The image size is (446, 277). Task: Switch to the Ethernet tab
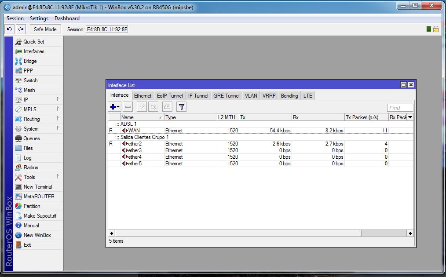coord(143,96)
